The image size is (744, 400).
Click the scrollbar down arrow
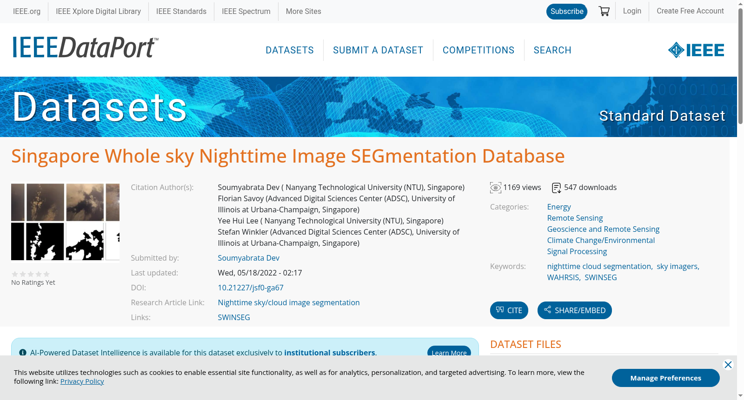pos(740,396)
